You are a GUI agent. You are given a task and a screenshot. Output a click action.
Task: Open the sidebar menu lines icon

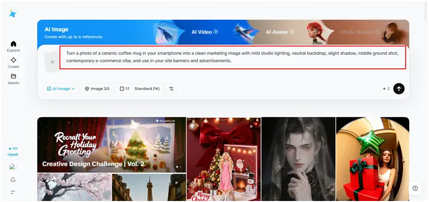coord(13,192)
